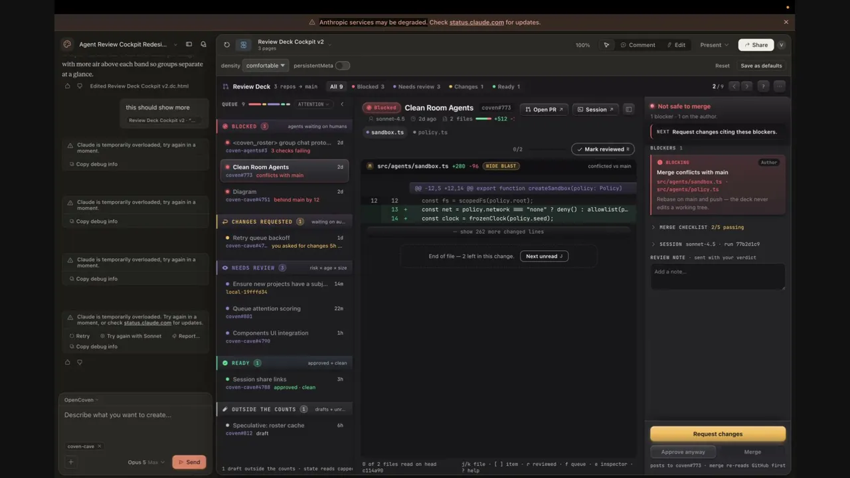The image size is (850, 478).
Task: Switch to Comment mode
Action: pos(637,45)
